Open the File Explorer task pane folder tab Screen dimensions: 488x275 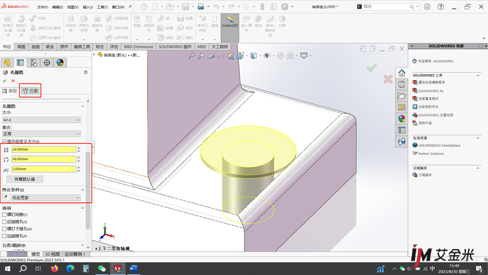pyautogui.click(x=402, y=95)
